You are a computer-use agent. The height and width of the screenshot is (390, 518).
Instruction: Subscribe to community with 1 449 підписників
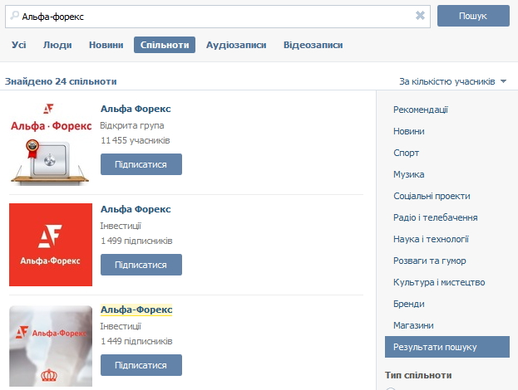pyautogui.click(x=141, y=365)
